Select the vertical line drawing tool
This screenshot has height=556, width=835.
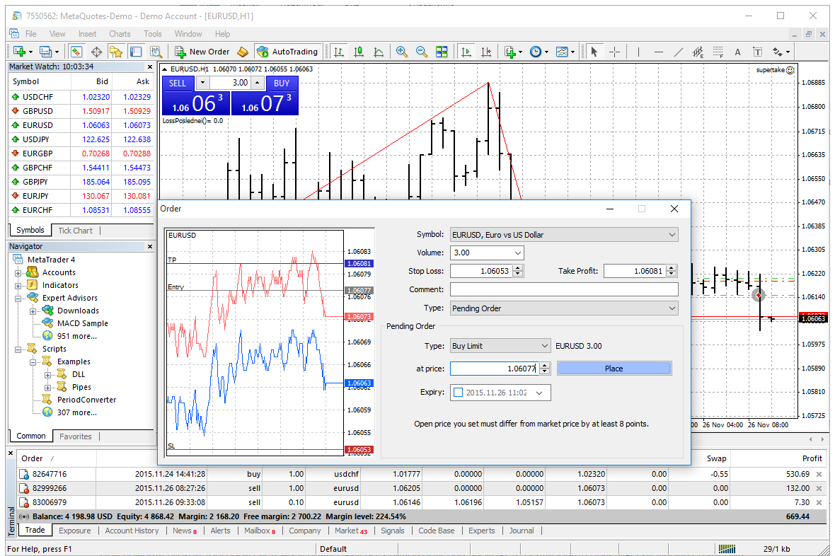[638, 52]
